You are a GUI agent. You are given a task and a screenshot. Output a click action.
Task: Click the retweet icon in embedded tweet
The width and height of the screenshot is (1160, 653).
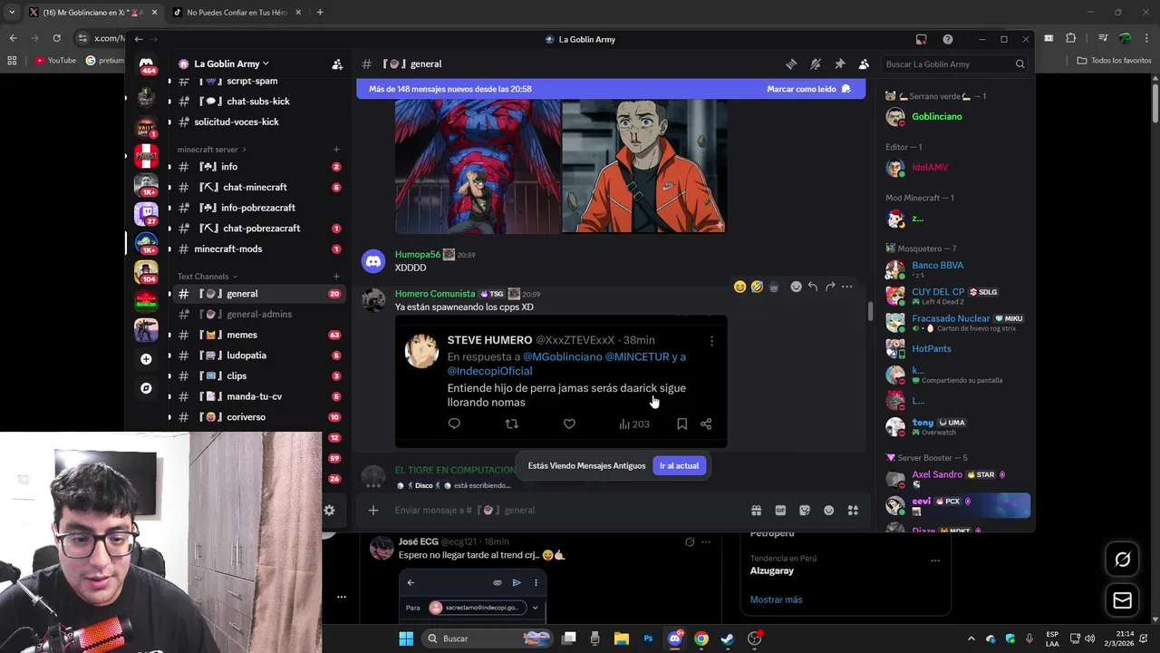coord(511,424)
